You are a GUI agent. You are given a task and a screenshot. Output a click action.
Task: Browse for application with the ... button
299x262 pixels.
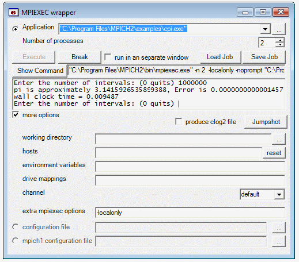tap(279, 29)
